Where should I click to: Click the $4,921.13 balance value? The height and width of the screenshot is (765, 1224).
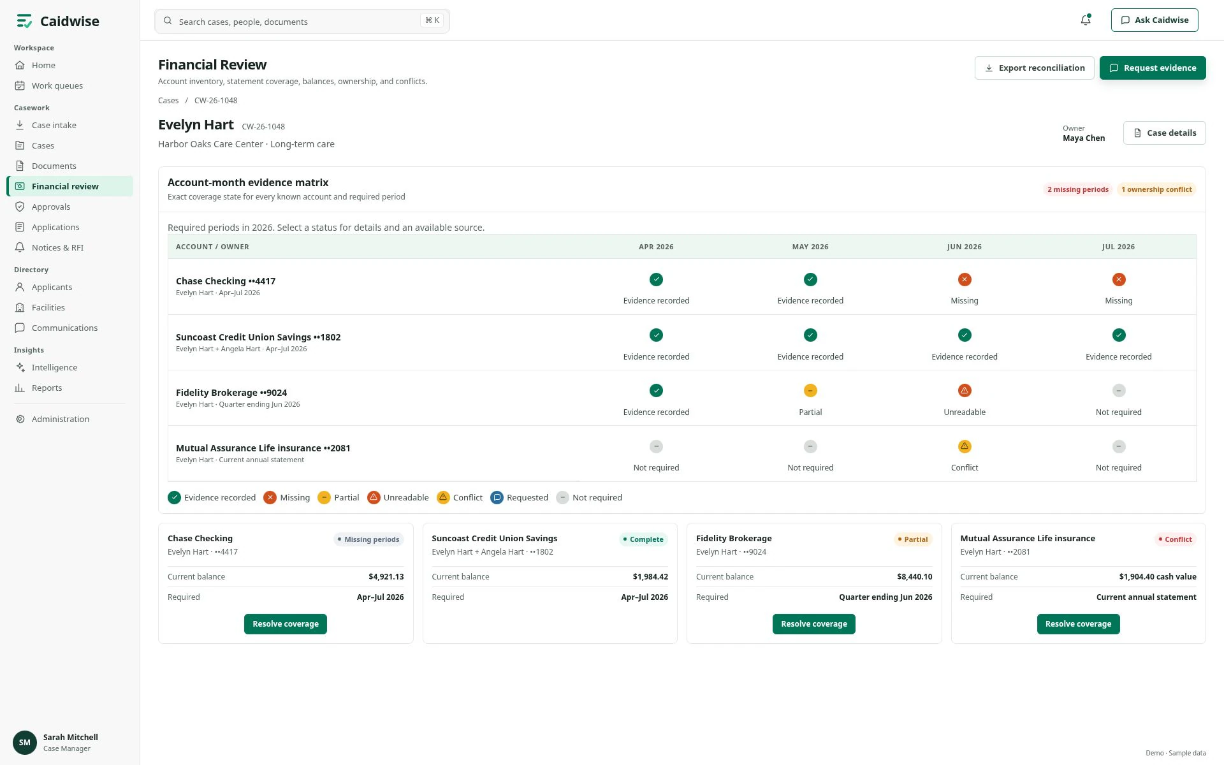[x=386, y=576]
